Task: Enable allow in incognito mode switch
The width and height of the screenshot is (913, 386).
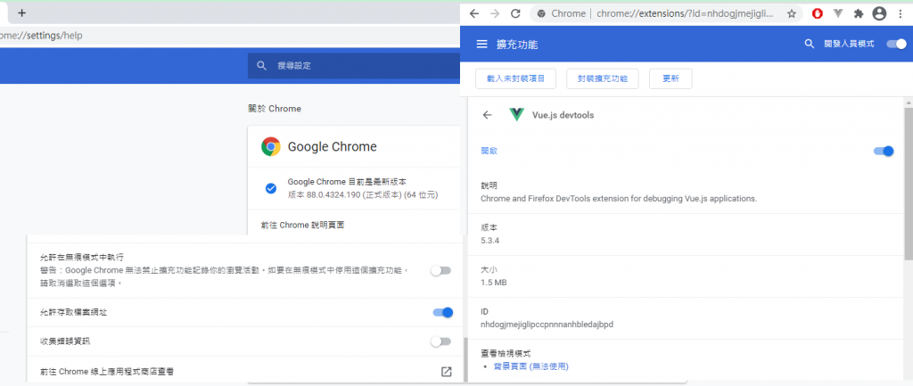Action: coord(440,271)
